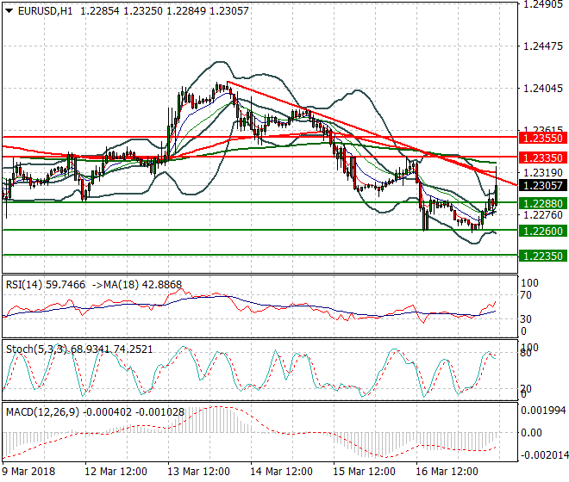Select the RSI(14) 59.7466 indicator label

coord(46,285)
